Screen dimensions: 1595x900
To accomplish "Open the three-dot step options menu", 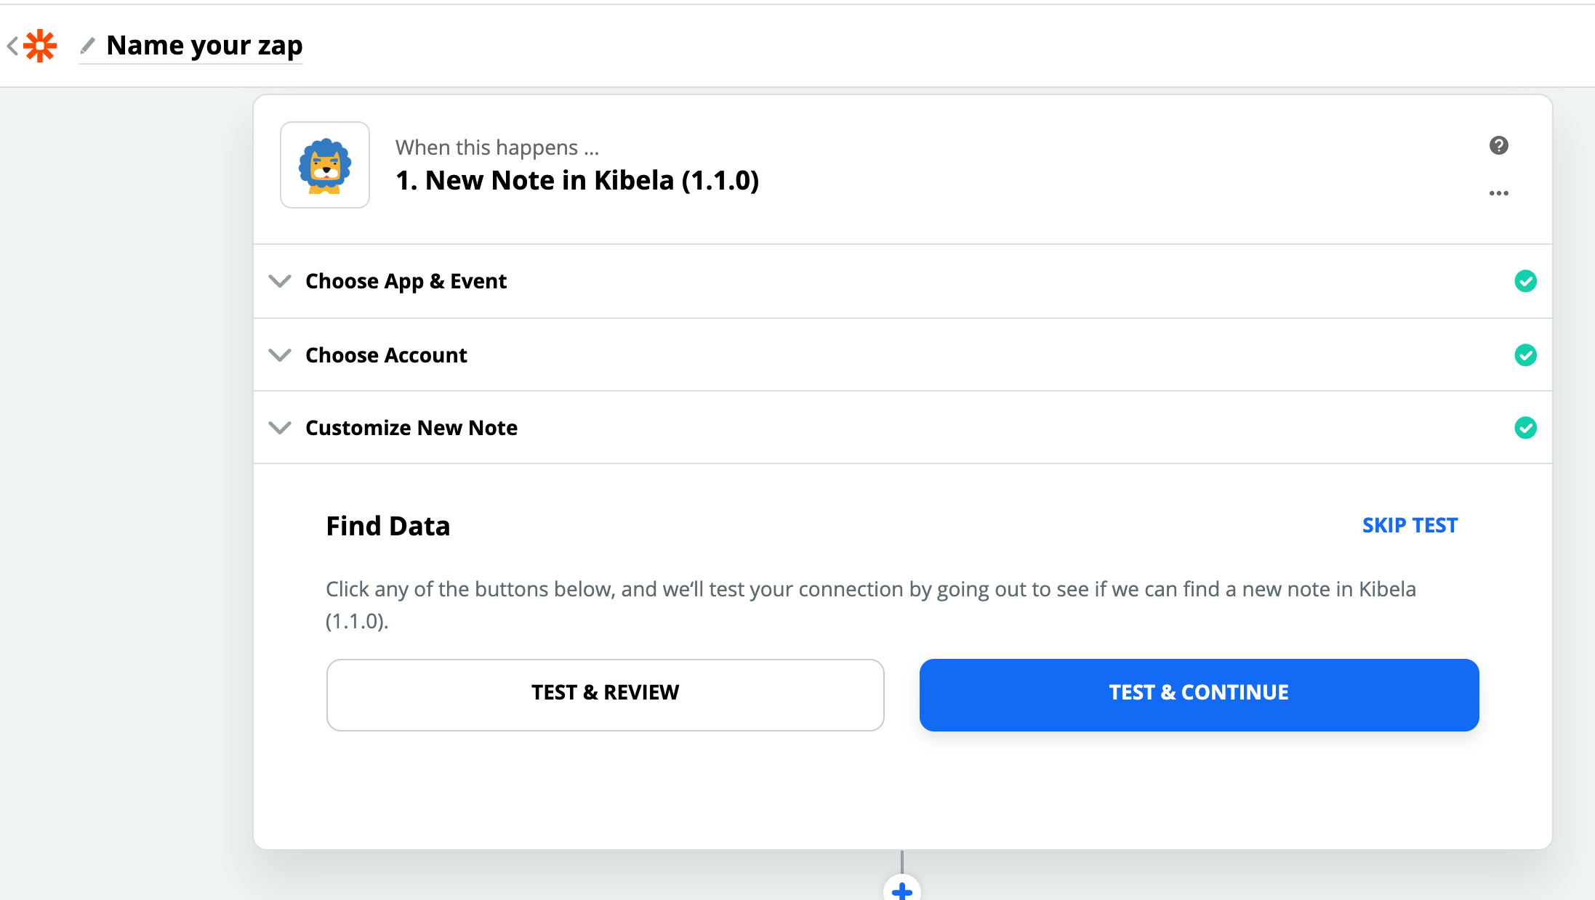I will pyautogui.click(x=1498, y=193).
